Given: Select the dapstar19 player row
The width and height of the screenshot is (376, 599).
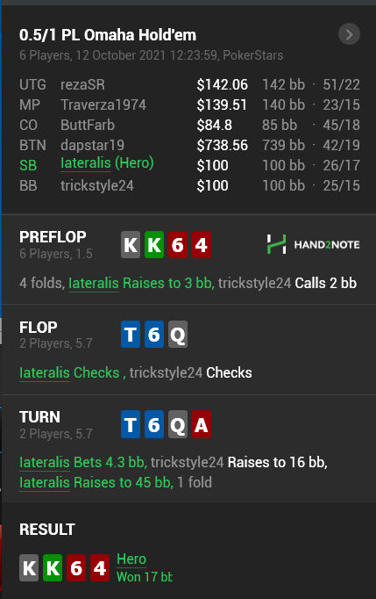Looking at the screenshot, I should 189,145.
